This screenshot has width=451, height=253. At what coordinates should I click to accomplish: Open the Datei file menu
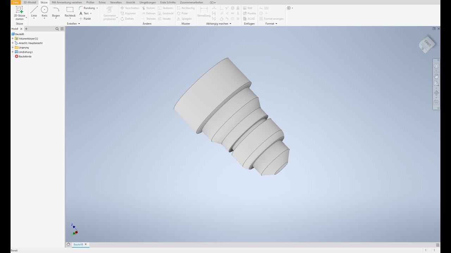pos(16,2)
